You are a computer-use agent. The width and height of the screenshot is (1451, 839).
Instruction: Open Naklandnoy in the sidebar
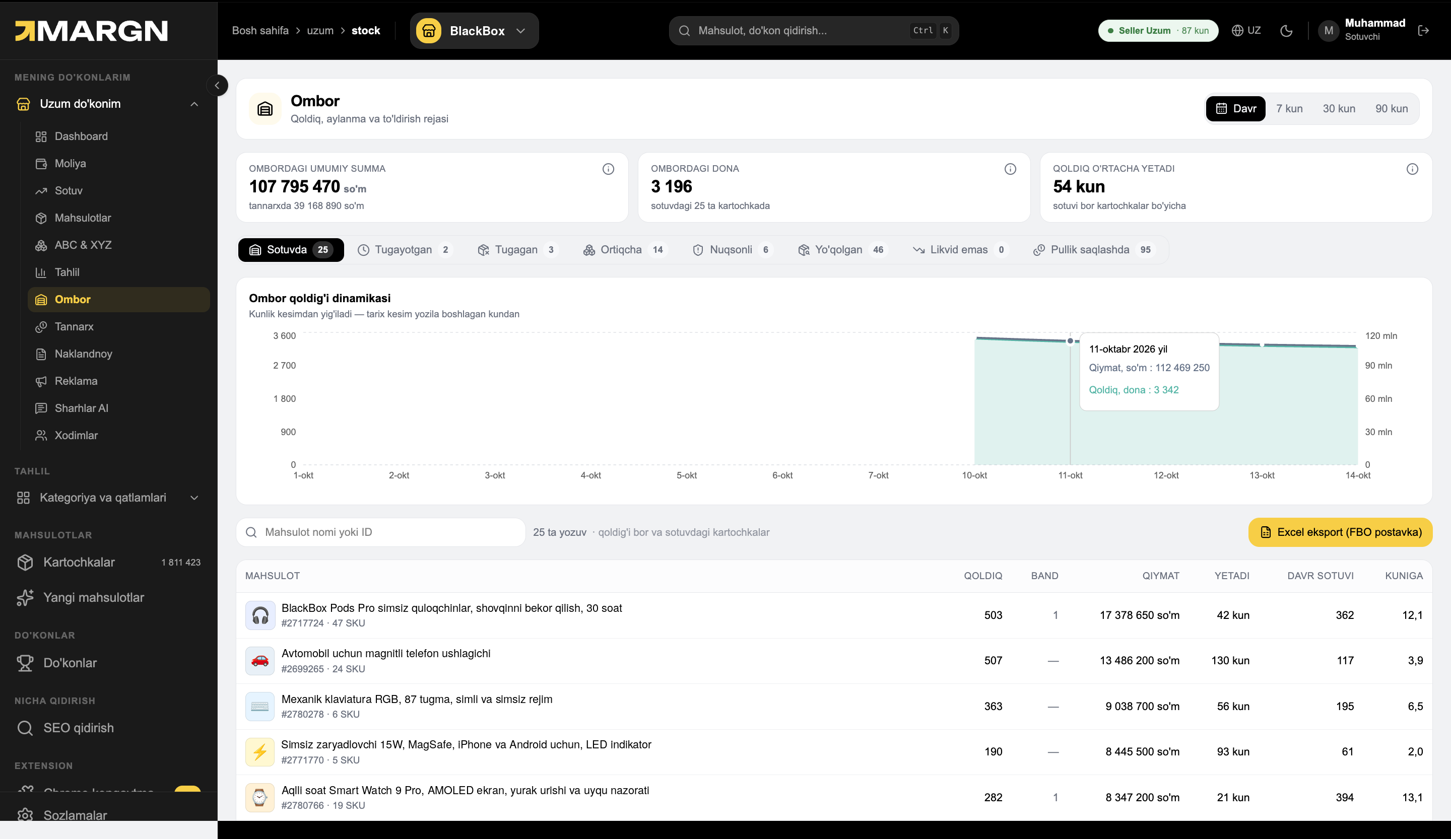(x=118, y=354)
